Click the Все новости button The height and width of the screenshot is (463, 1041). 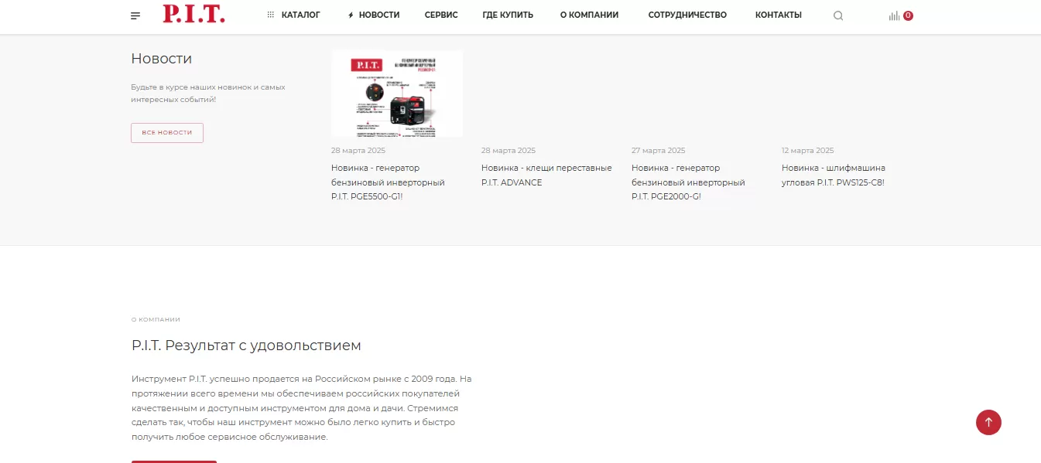click(167, 133)
